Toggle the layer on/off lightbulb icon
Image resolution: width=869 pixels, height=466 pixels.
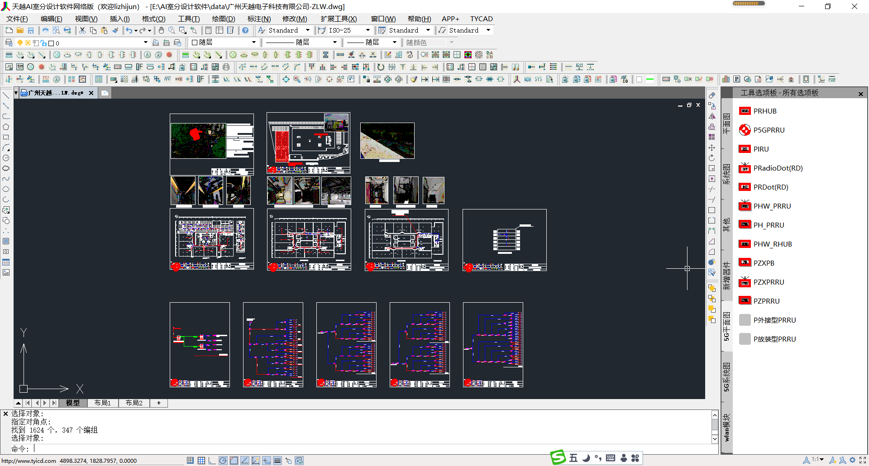point(20,43)
